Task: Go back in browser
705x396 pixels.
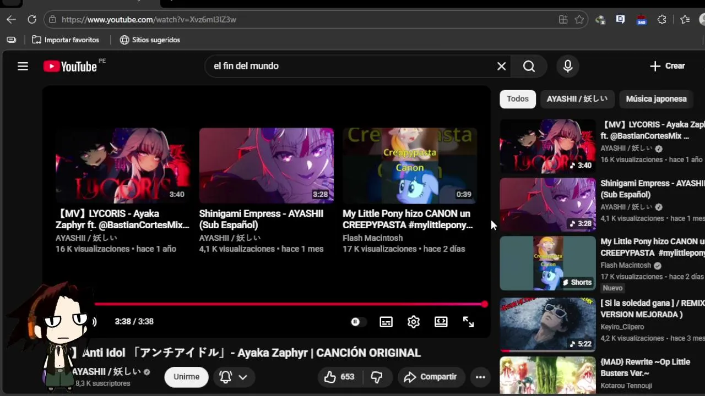Action: [x=11, y=20]
